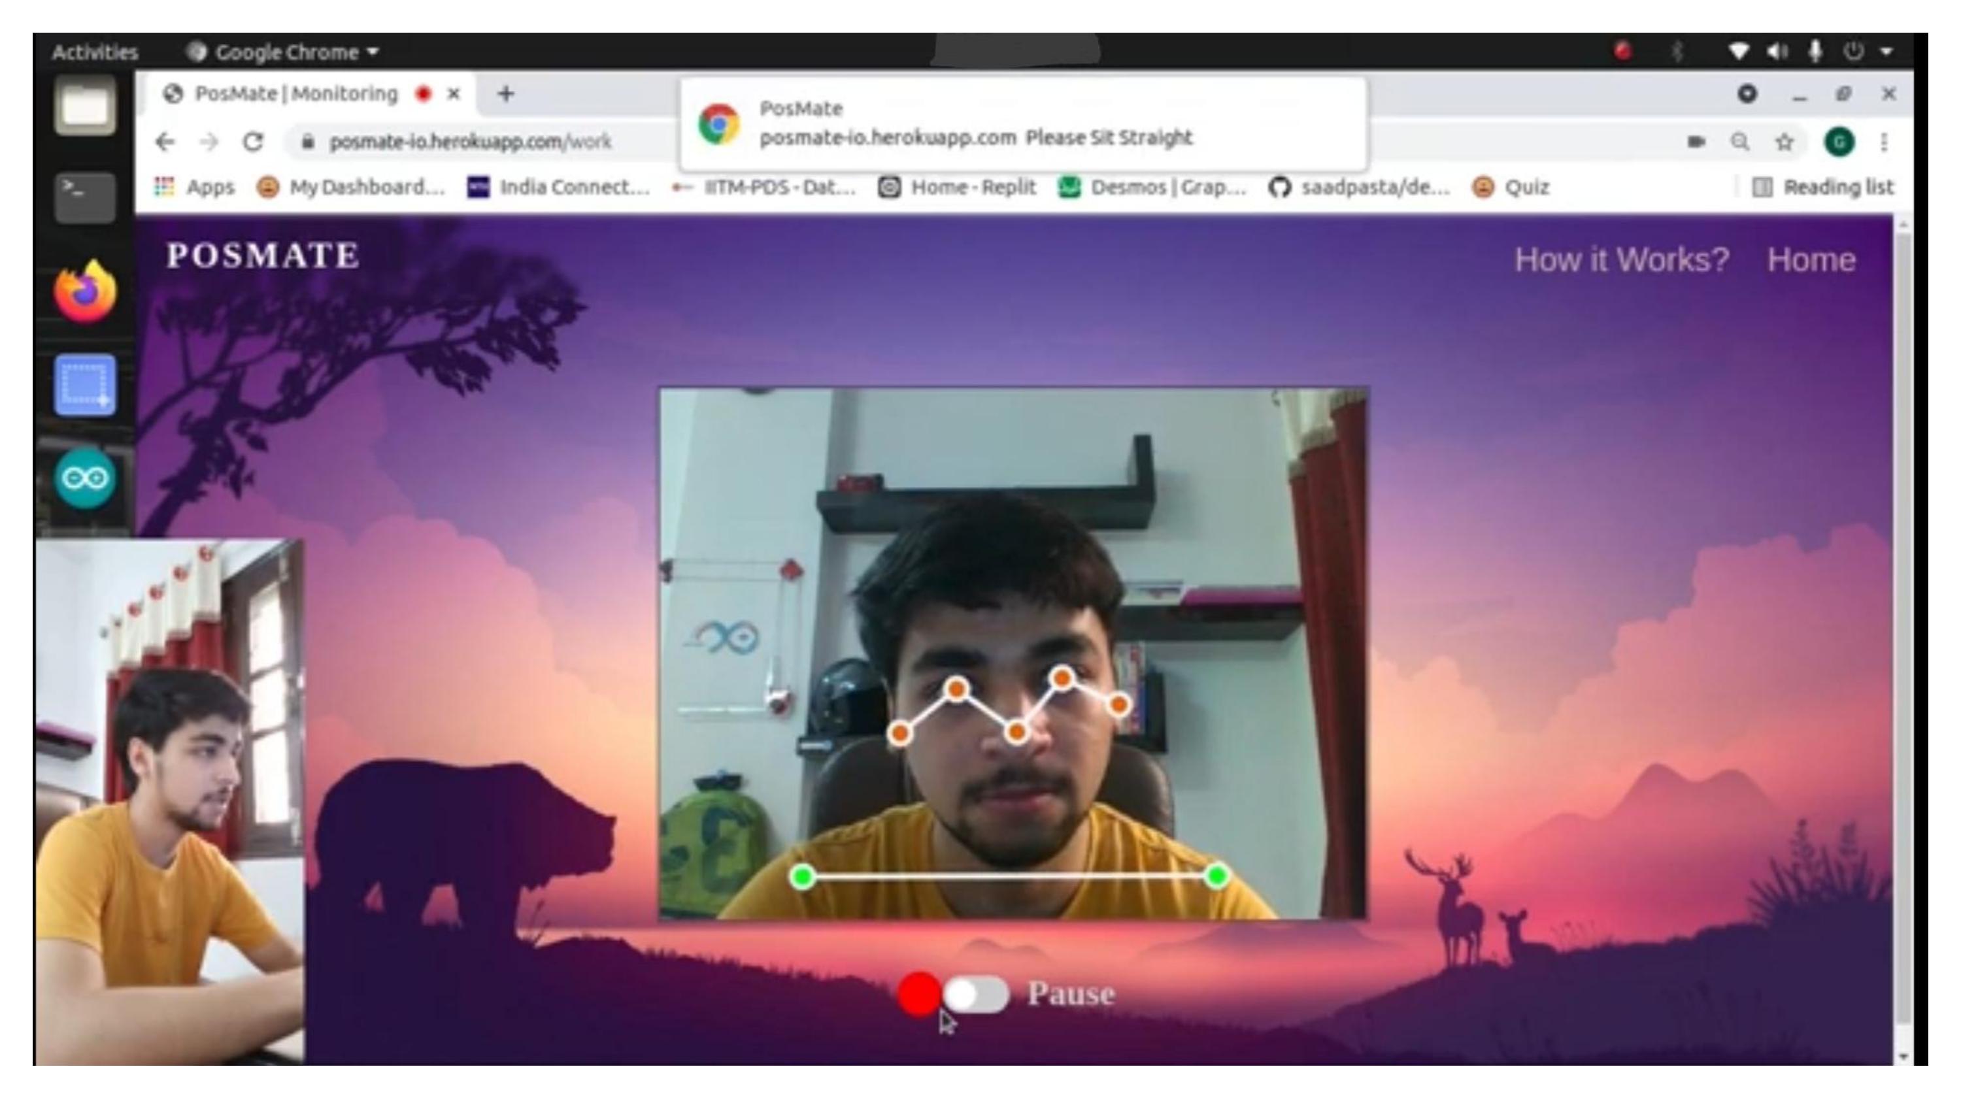This screenshot has width=1961, height=1103.
Task: Click the browser back arrow
Action: tap(165, 142)
